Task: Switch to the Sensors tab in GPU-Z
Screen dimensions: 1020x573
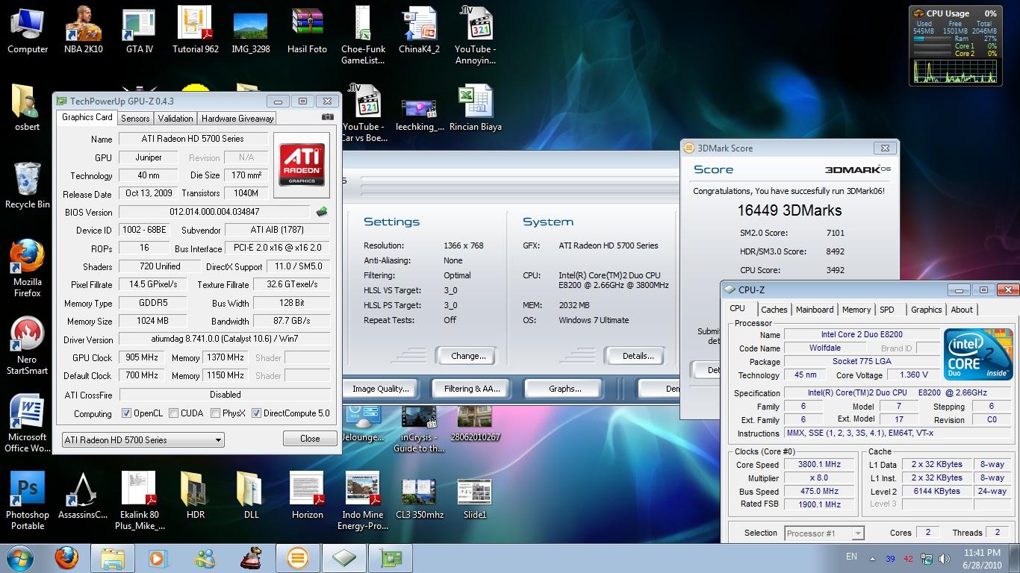Action: (x=135, y=118)
